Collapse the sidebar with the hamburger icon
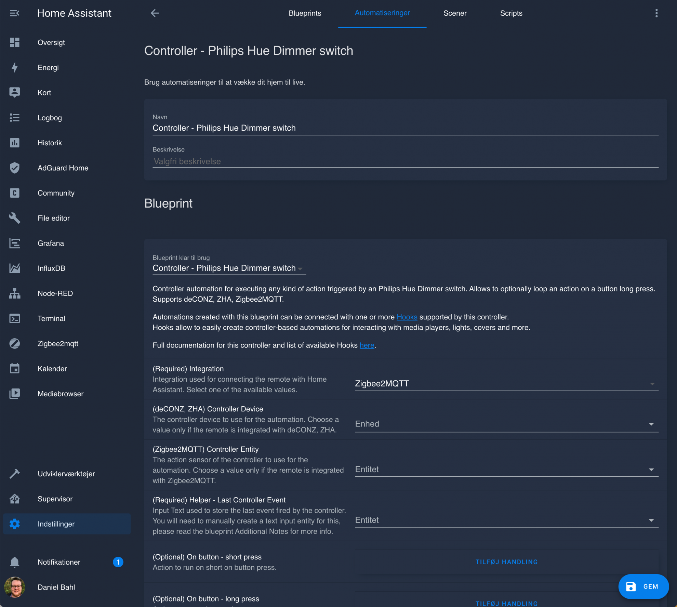 (x=14, y=13)
